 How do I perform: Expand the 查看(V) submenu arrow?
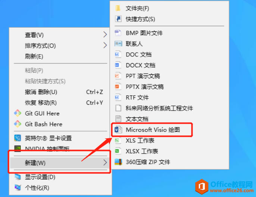pyautogui.click(x=105, y=34)
